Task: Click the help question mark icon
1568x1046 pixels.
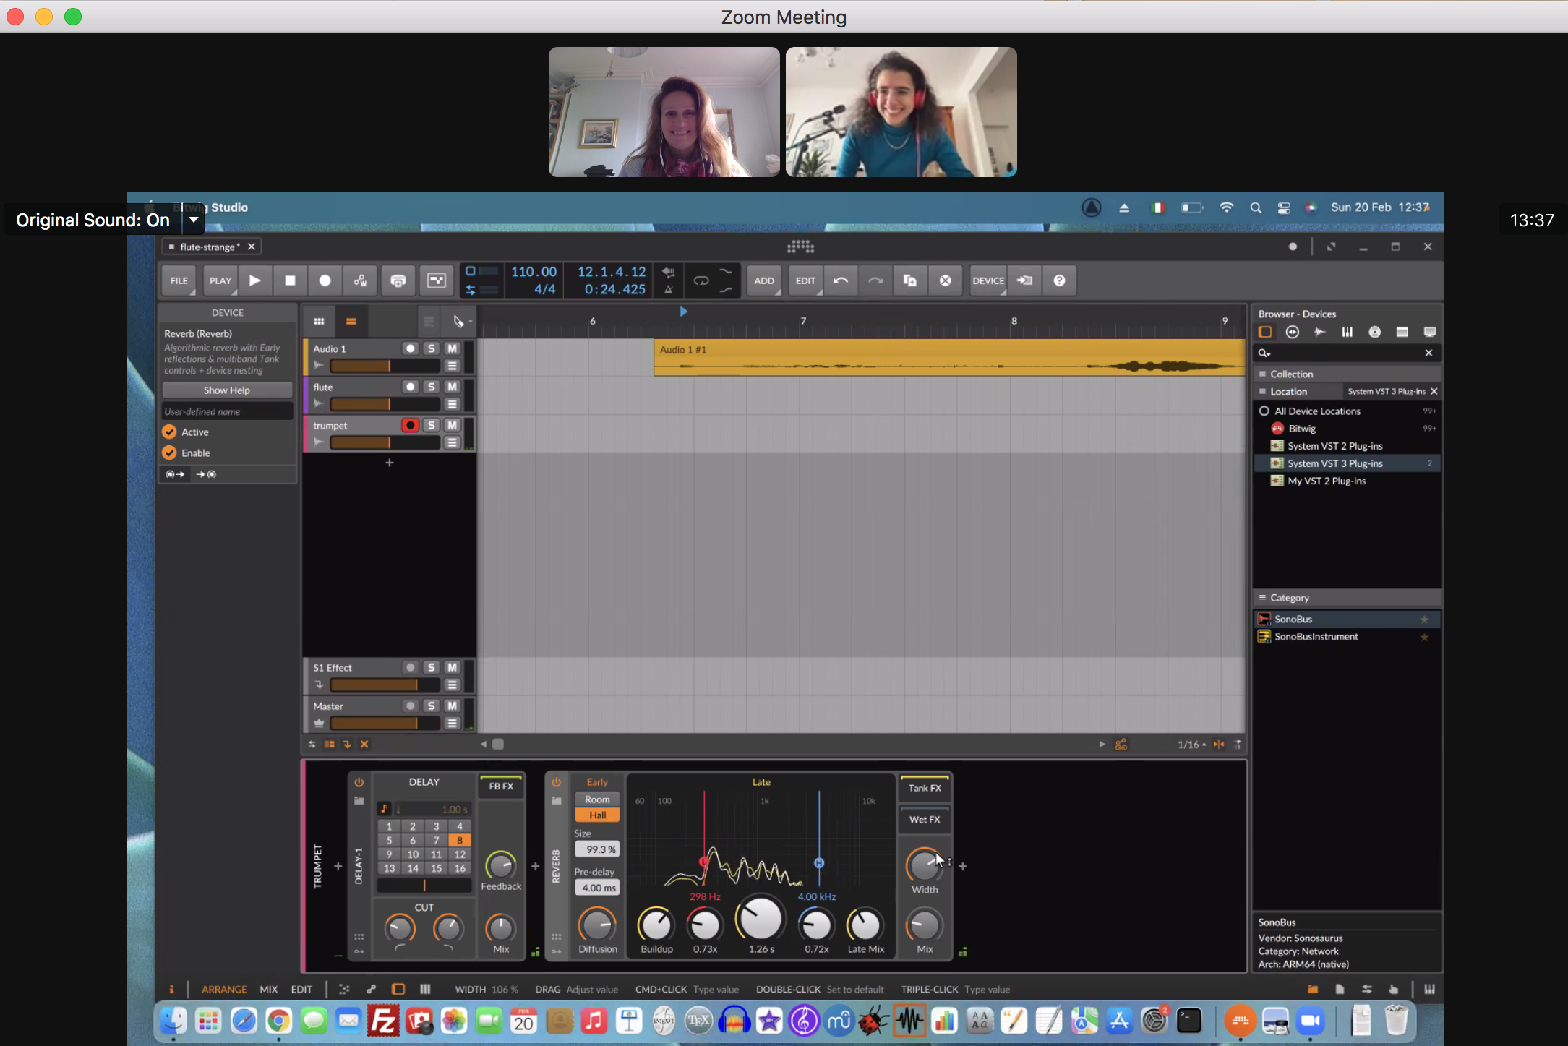Action: [1059, 280]
